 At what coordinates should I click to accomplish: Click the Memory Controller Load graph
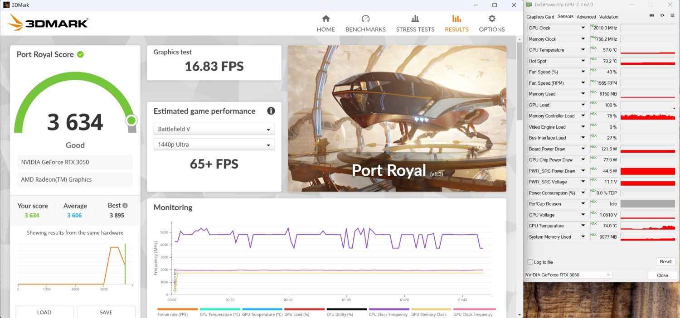(x=648, y=116)
